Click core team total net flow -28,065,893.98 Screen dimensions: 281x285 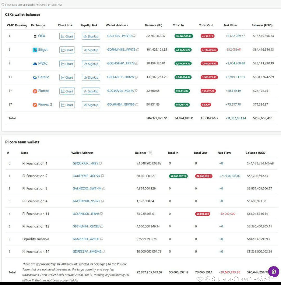[x=229, y=272]
